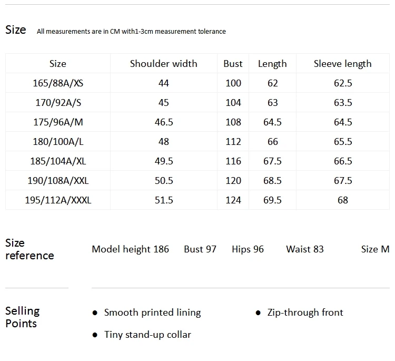Screen dimensions: 395x361
Task: Click the 195/112A/XXXL size cell
Action: click(58, 200)
